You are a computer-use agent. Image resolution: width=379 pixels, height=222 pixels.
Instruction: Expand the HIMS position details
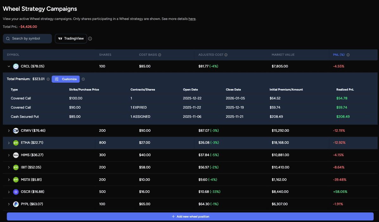9,155
